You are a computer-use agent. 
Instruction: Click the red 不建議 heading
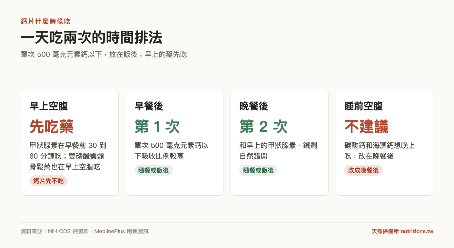click(366, 127)
